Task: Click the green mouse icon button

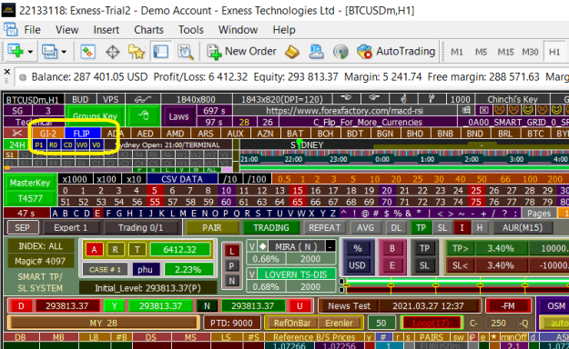Action: tap(144, 116)
